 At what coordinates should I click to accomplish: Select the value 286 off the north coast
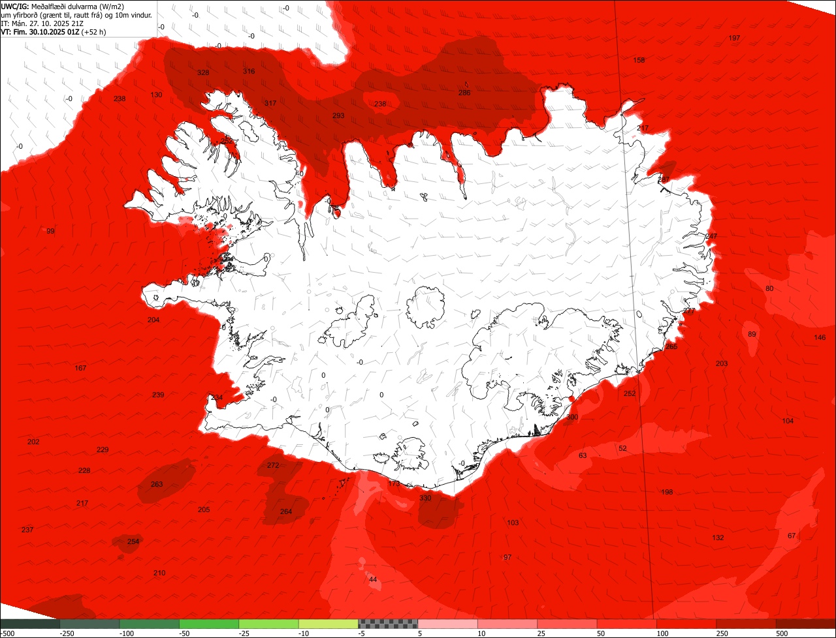pos(464,93)
